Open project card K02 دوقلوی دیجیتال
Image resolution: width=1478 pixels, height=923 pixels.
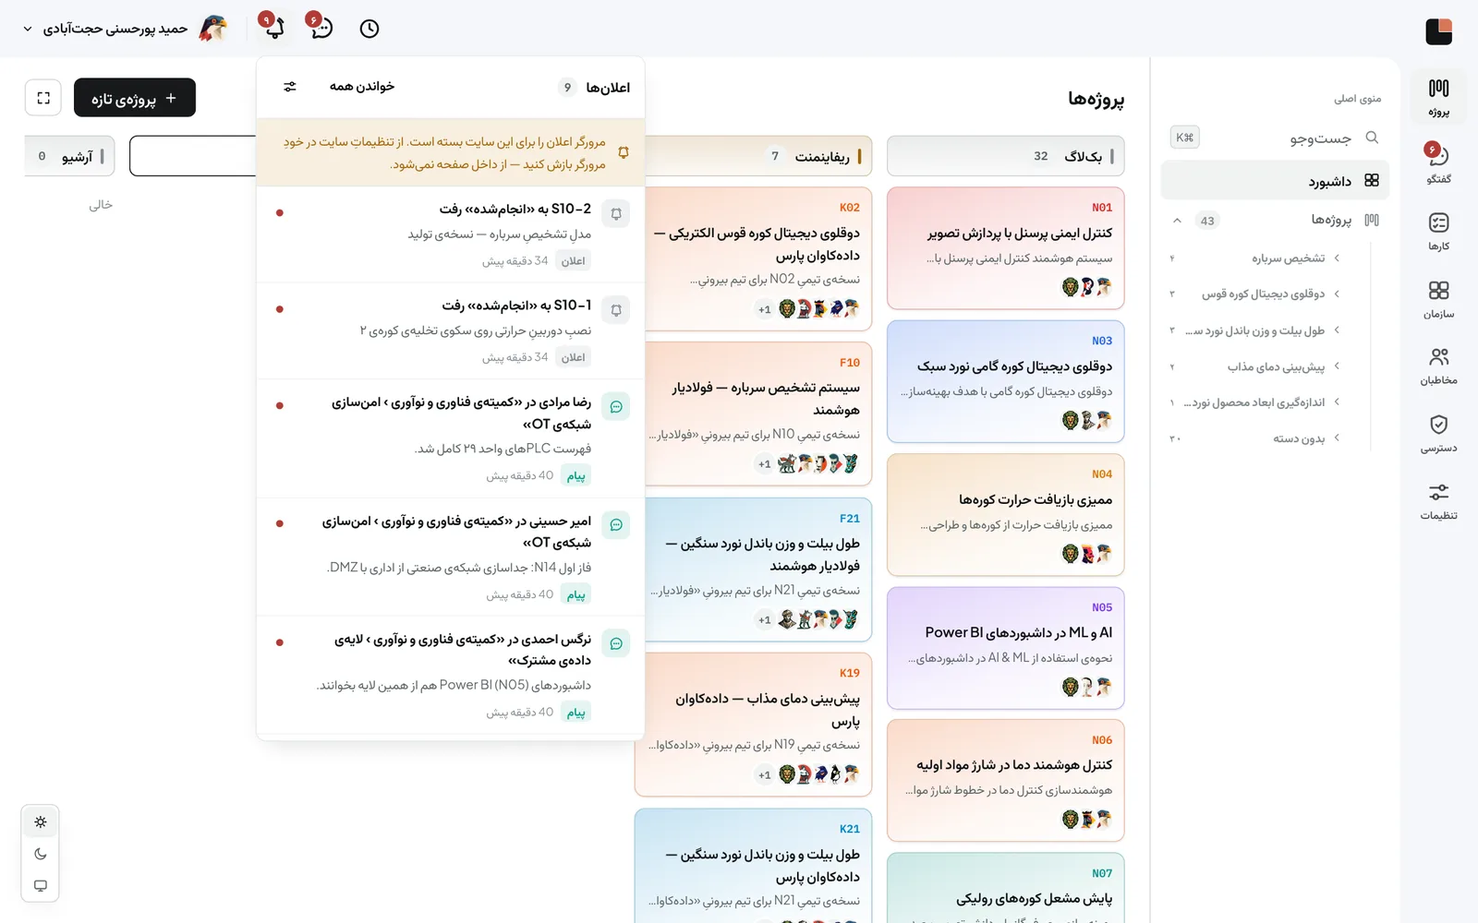pos(753,259)
